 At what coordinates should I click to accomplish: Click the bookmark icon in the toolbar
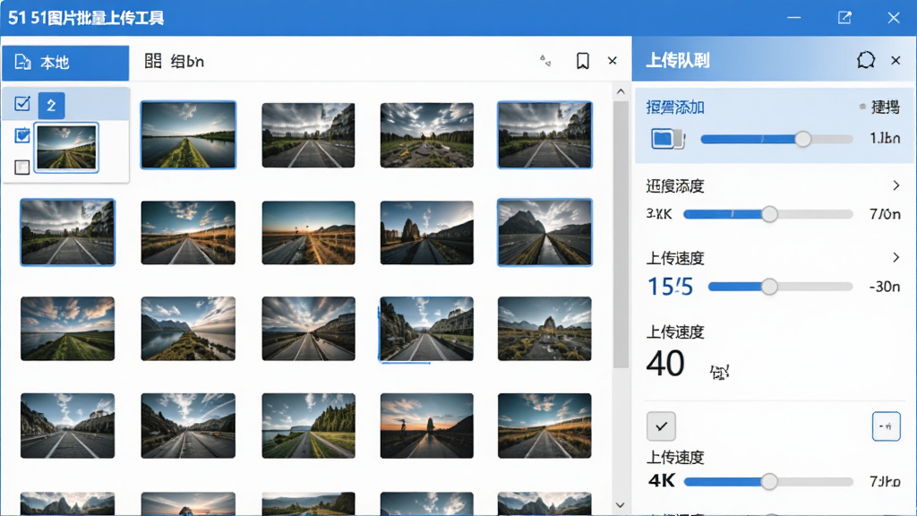582,61
